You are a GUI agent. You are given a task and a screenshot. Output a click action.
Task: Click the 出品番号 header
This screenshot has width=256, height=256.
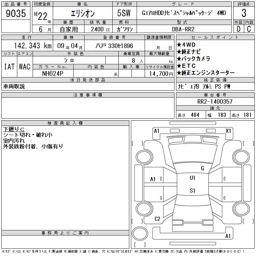(x=16, y=4)
